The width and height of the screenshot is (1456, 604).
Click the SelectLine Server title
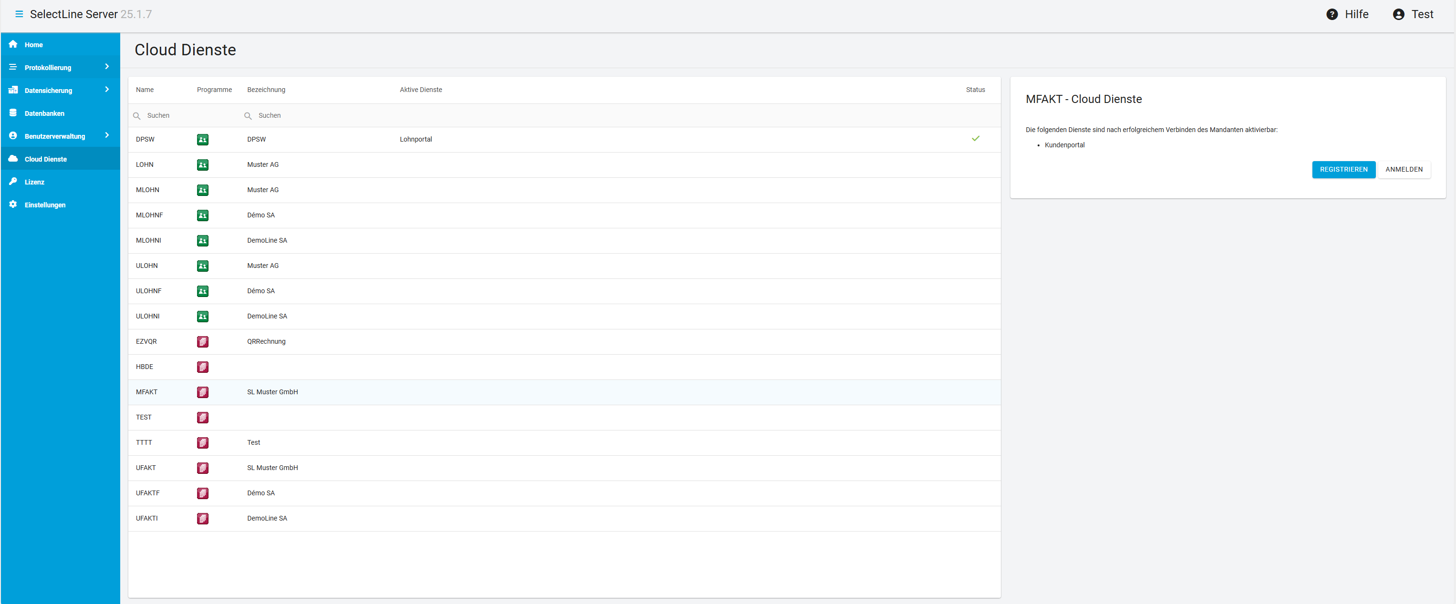(x=73, y=15)
